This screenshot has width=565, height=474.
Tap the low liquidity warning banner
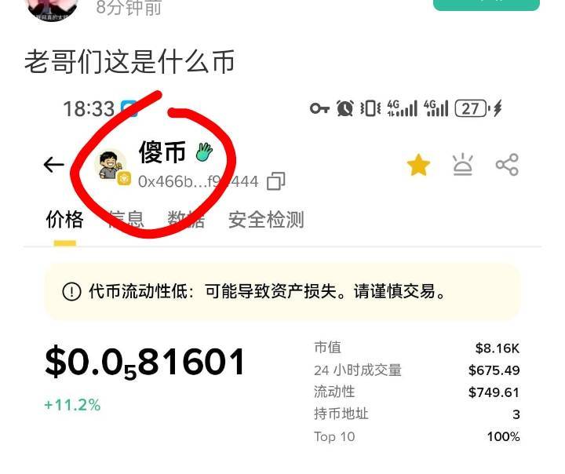pos(282,291)
